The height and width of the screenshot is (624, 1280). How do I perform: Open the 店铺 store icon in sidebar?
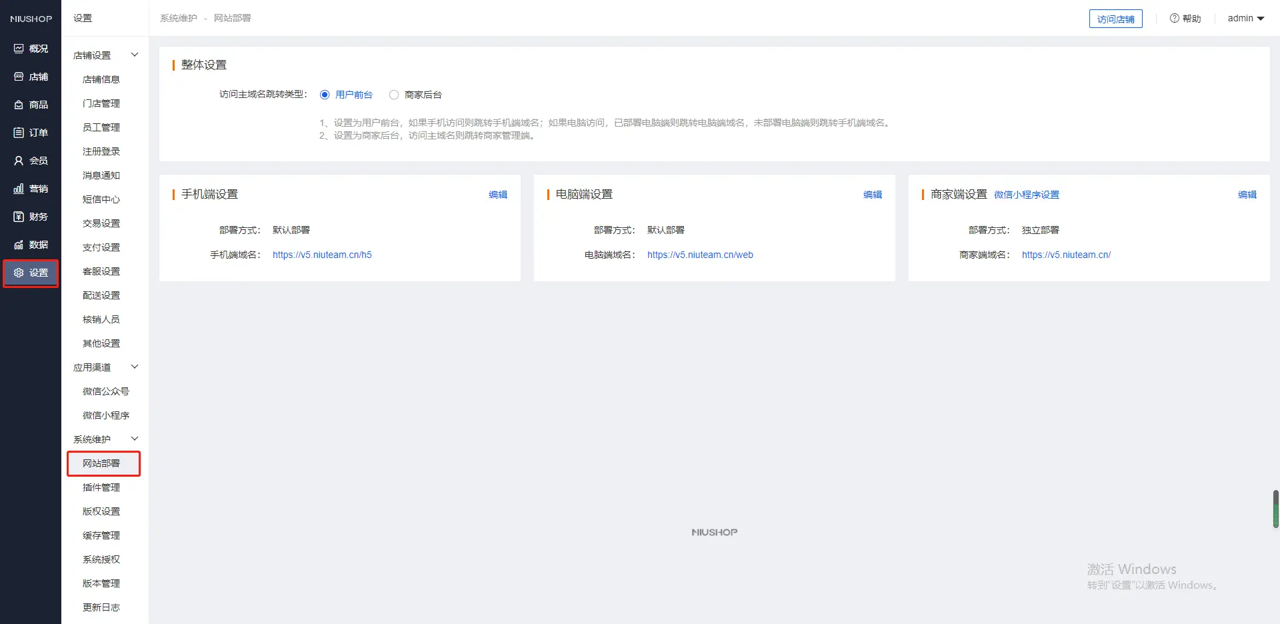(x=19, y=77)
